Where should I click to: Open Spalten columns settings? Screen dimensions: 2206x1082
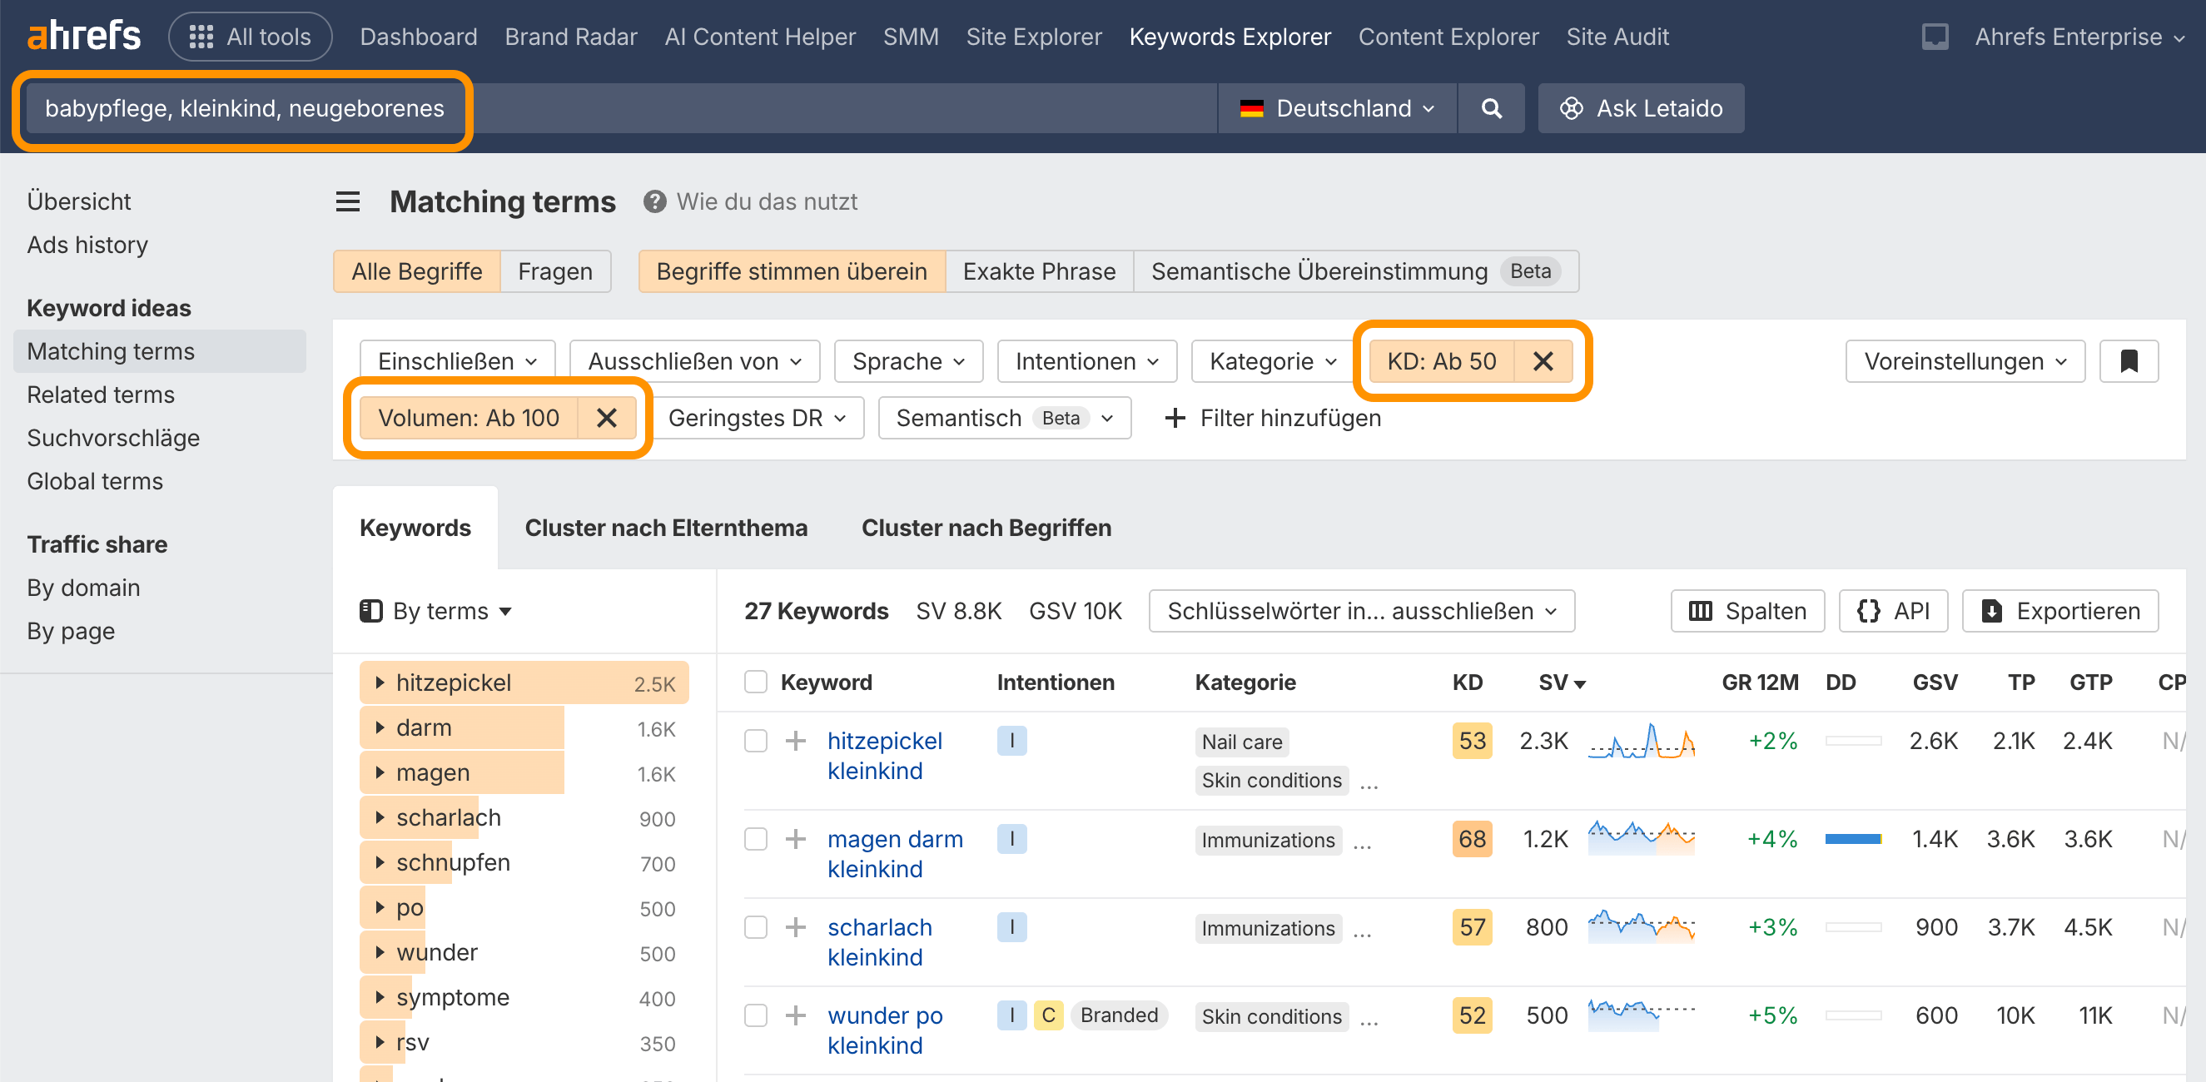click(1748, 611)
